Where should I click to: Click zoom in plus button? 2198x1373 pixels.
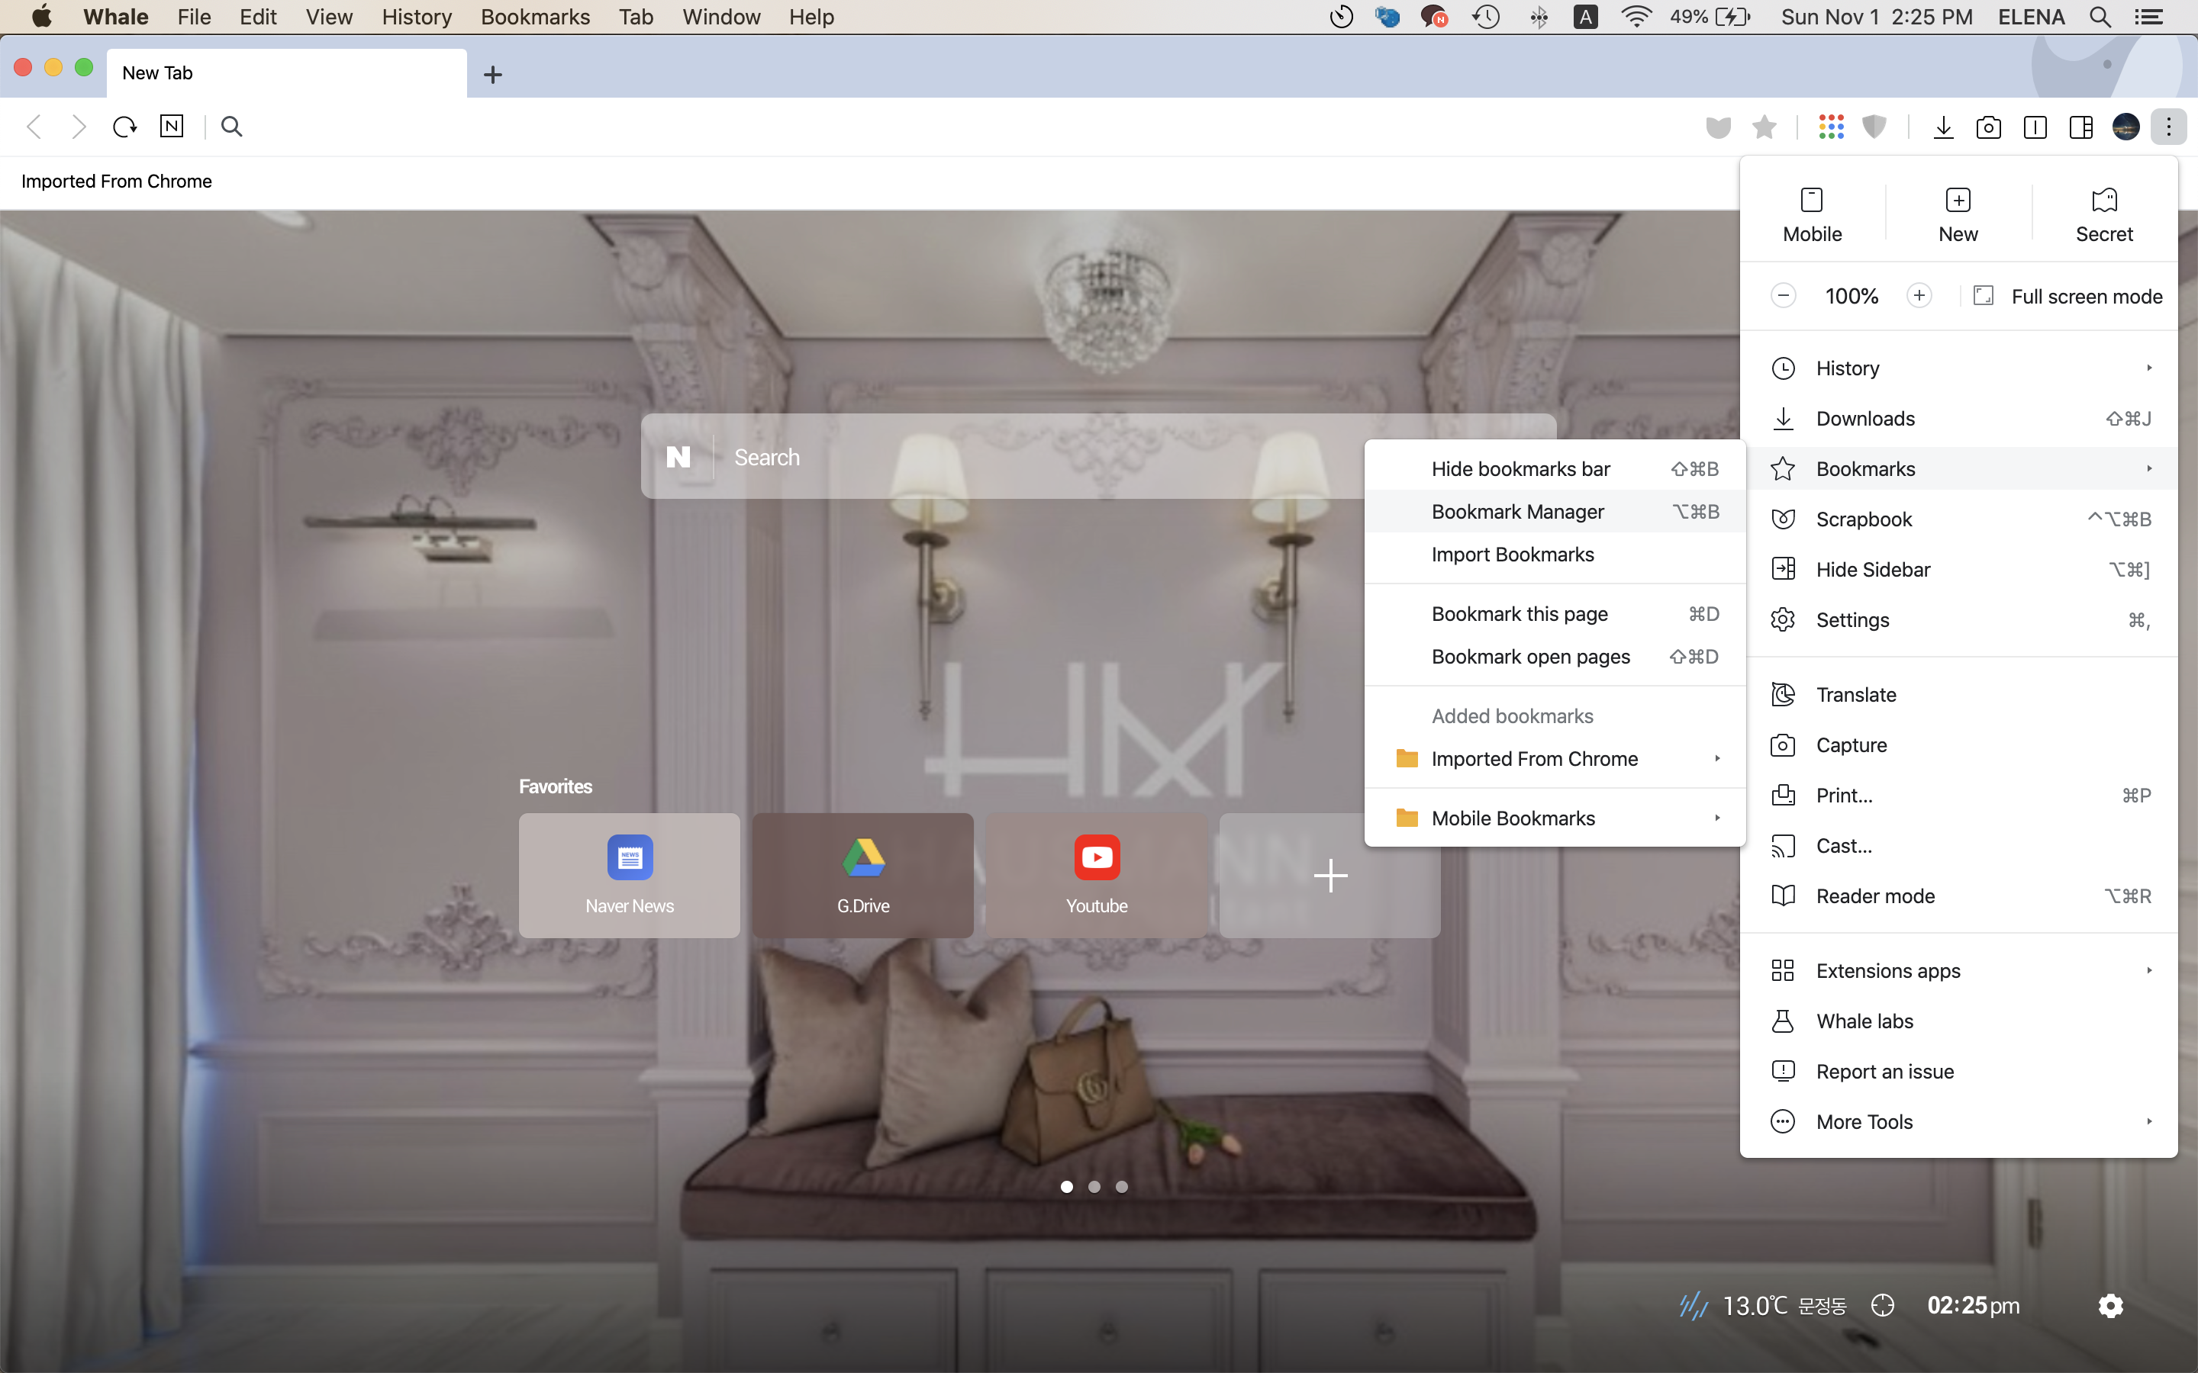[1918, 296]
